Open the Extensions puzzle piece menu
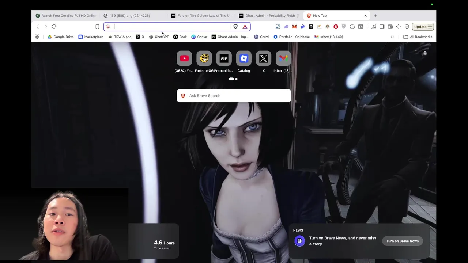 (x=352, y=27)
